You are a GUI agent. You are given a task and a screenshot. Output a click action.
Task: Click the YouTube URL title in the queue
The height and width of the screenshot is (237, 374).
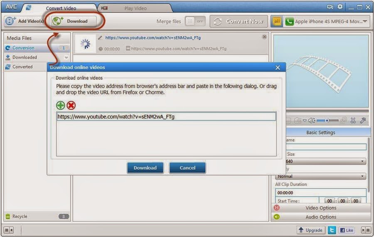coord(153,38)
